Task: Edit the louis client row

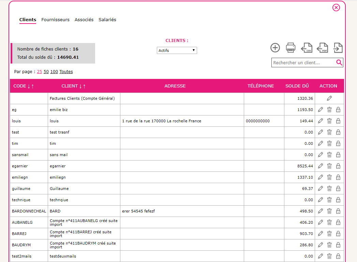Action: click(320, 121)
